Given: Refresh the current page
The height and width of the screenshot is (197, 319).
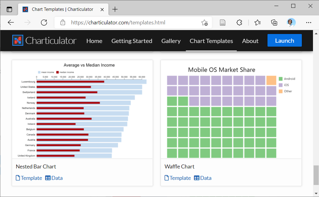Looking at the screenshot, I should pyautogui.click(x=44, y=22).
